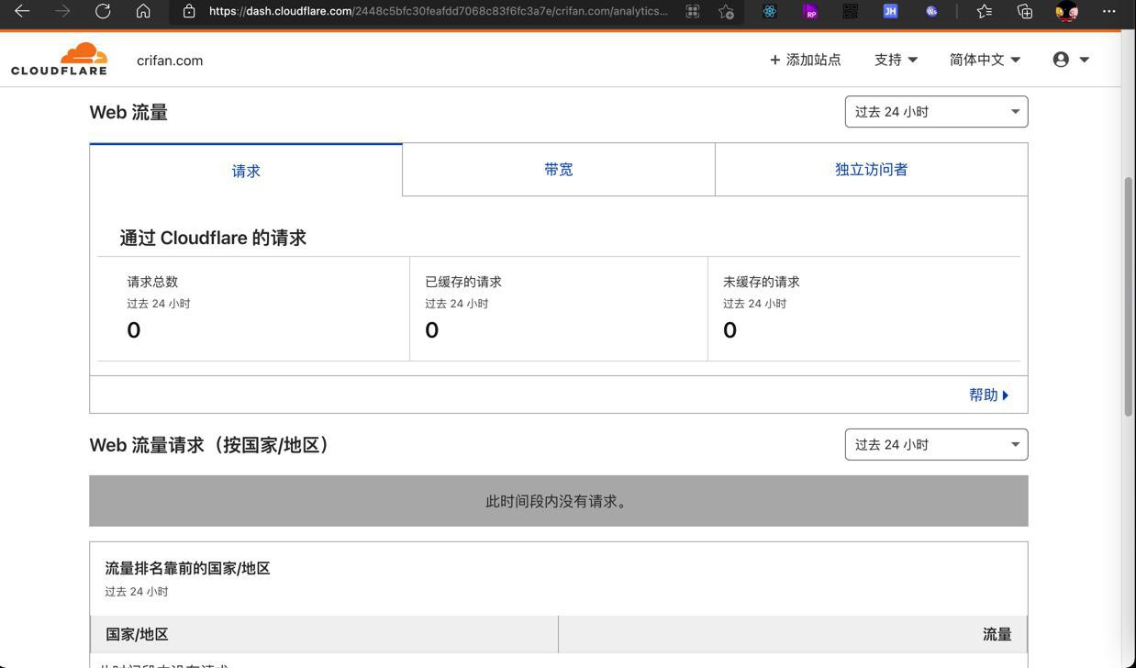Click the 添加站点 add site button
The width and height of the screenshot is (1136, 668).
805,60
